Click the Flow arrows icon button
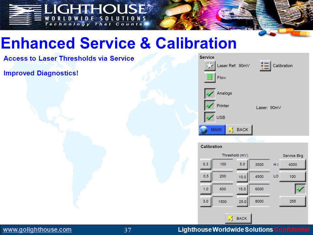Screen dimensions: 313x235 (210, 77)
